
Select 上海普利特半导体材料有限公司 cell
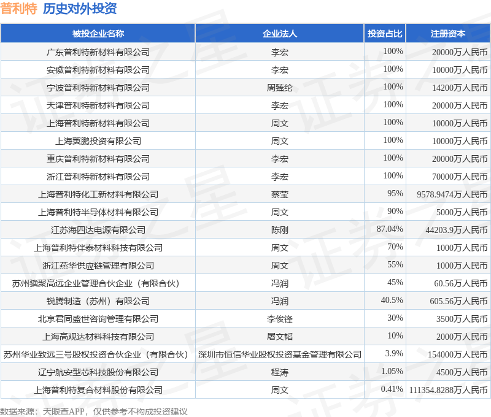click(98, 212)
